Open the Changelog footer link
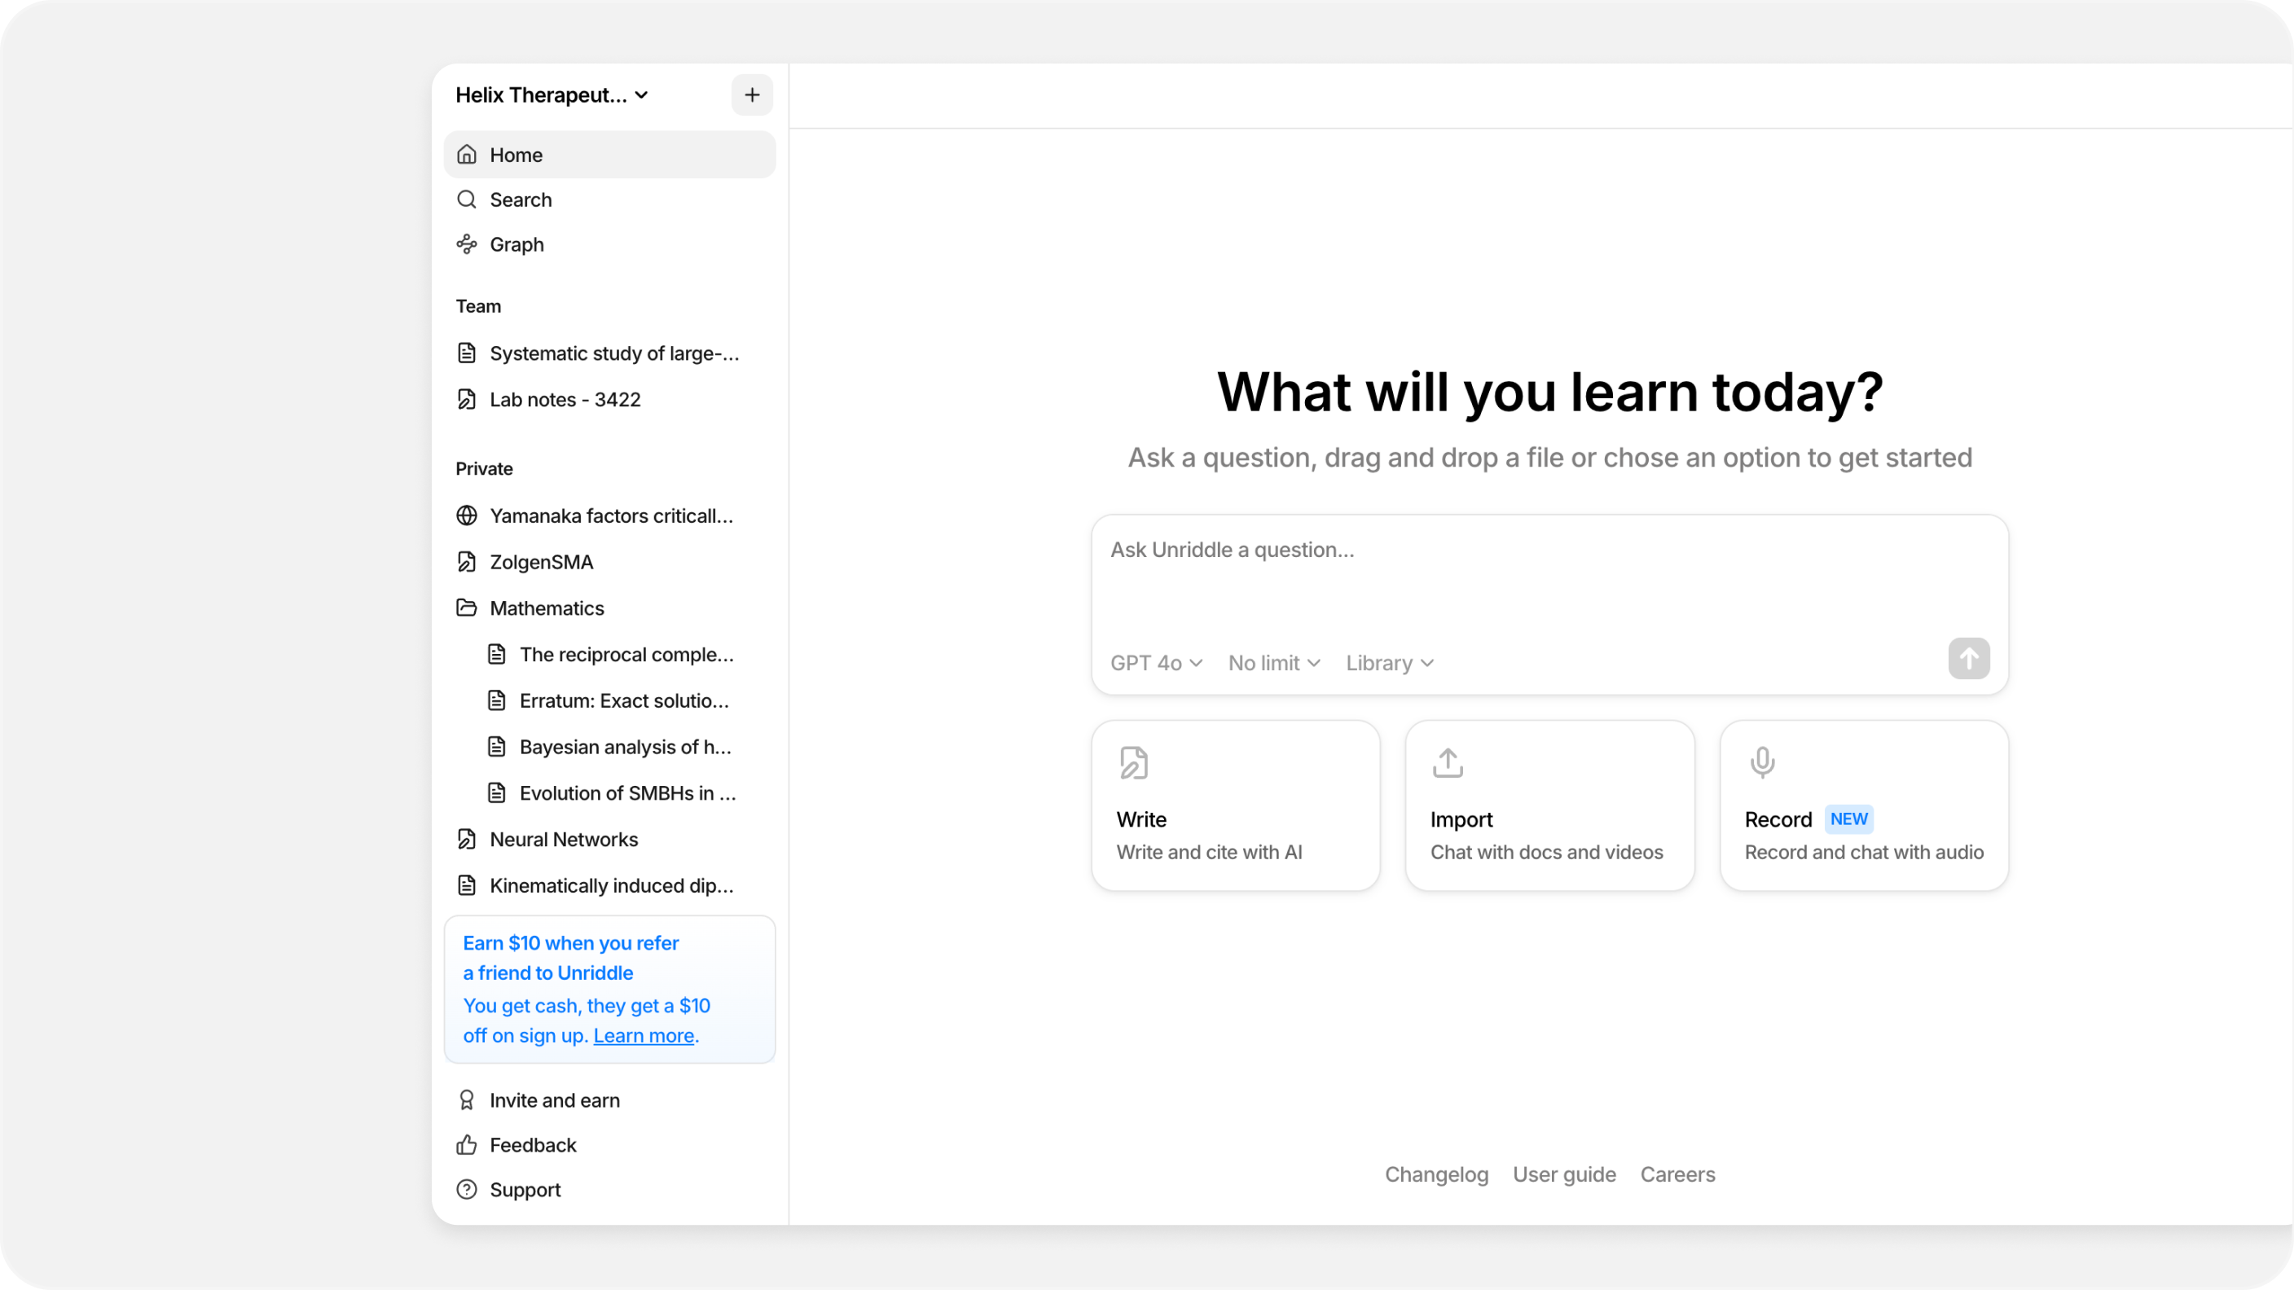 pyautogui.click(x=1435, y=1174)
